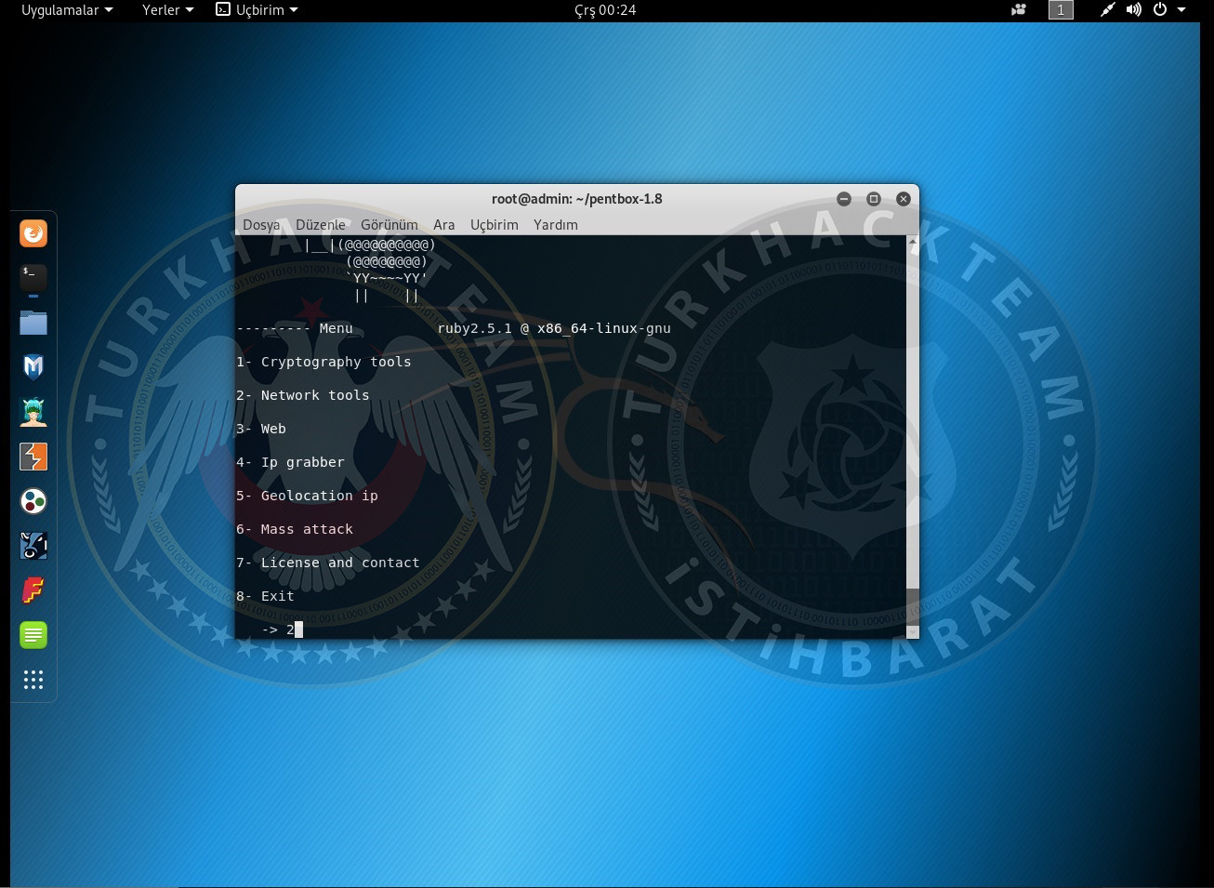Image resolution: width=1214 pixels, height=888 pixels.
Task: Click the "-> 2" prompt input line
Action: (283, 630)
